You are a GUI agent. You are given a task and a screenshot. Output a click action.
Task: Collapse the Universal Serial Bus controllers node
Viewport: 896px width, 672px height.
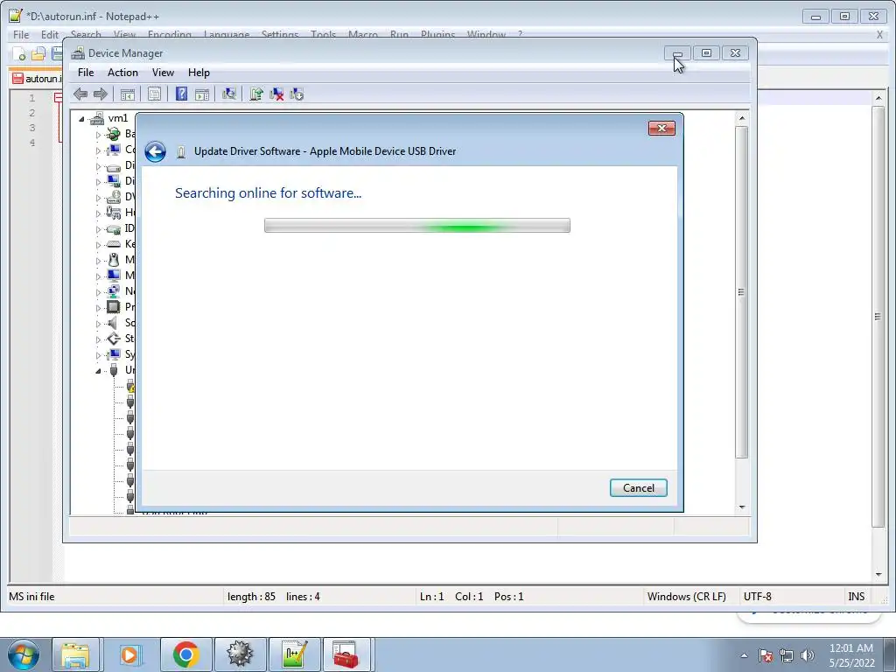coord(98,371)
